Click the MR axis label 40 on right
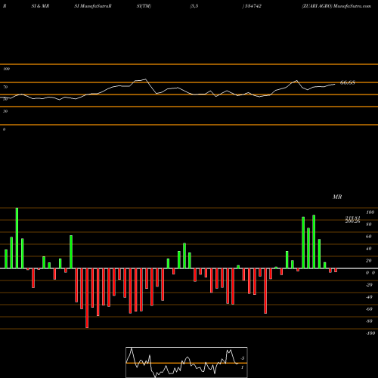Screen dimensions: 378x378 click(x=368, y=249)
